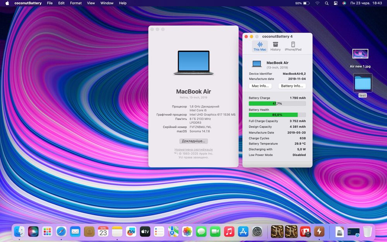Click the 5,0 W discharging value

pyautogui.click(x=301, y=149)
